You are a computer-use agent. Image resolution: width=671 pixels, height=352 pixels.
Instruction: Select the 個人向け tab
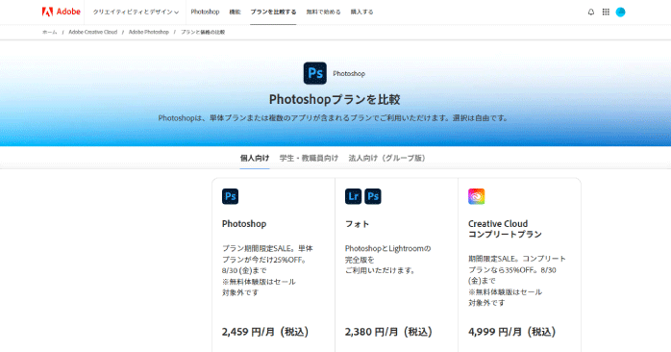click(x=255, y=158)
